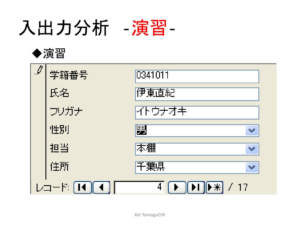The width and height of the screenshot is (300, 225).
Task: Click the Kei YamaguCHt footer text
Action: [150, 215]
